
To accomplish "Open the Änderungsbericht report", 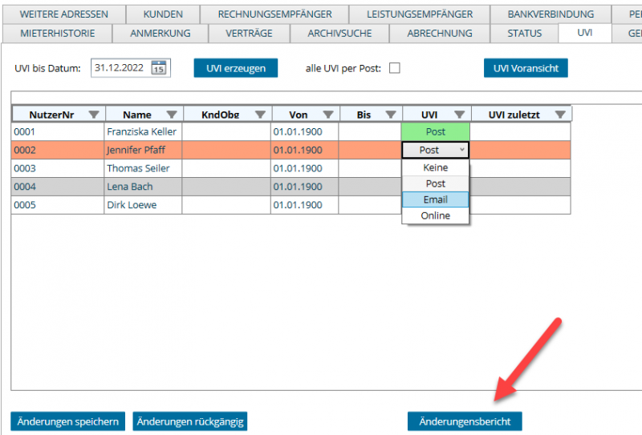I will 465,421.
